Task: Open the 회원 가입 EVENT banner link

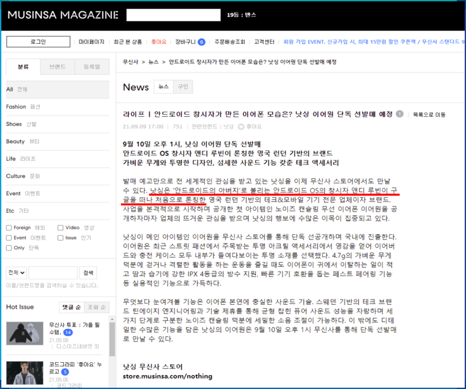Action: [373, 42]
